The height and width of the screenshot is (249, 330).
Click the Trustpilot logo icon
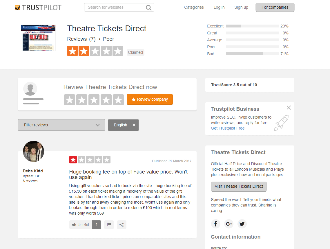point(18,7)
